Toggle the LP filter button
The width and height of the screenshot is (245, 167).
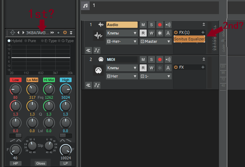pyautogui.click(x=66, y=164)
